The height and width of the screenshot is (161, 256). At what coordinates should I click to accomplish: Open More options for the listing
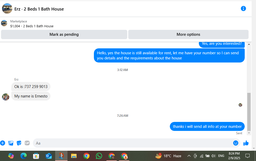(x=188, y=34)
